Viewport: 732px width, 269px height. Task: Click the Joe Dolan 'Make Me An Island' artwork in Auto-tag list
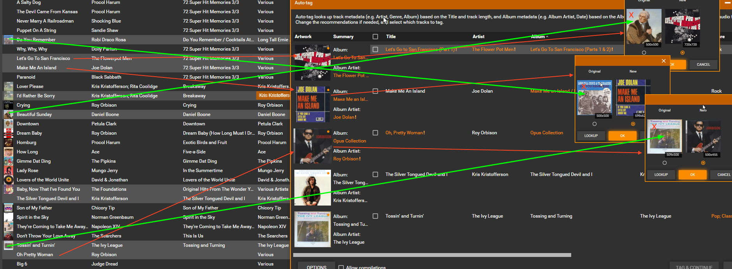(x=312, y=104)
